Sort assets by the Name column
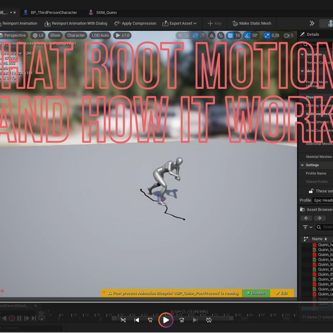Screen dimensions: 333x333 319,239
